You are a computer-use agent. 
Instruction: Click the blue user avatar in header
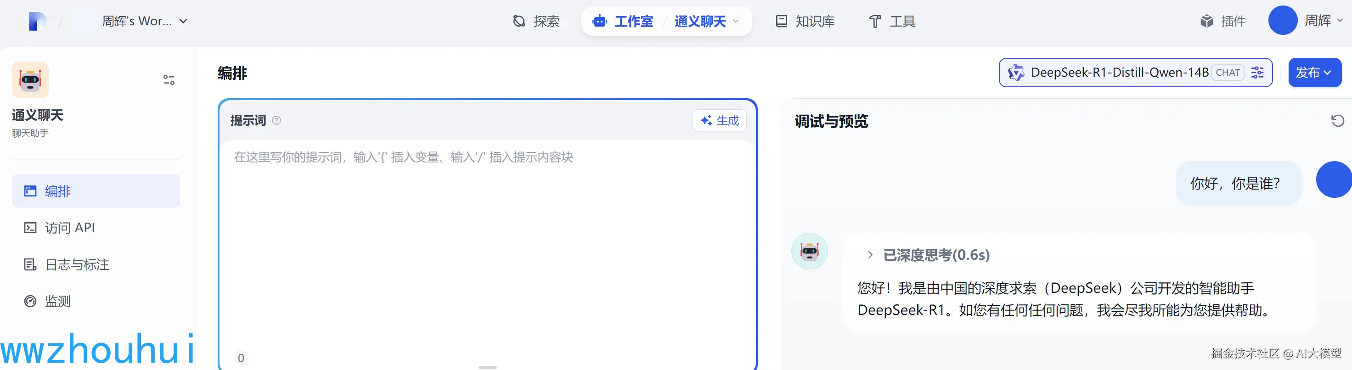[1283, 21]
